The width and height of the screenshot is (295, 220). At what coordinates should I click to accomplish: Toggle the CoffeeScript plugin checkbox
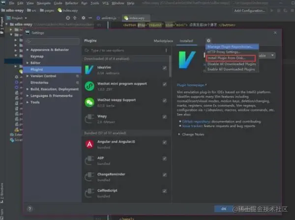pos(165,191)
